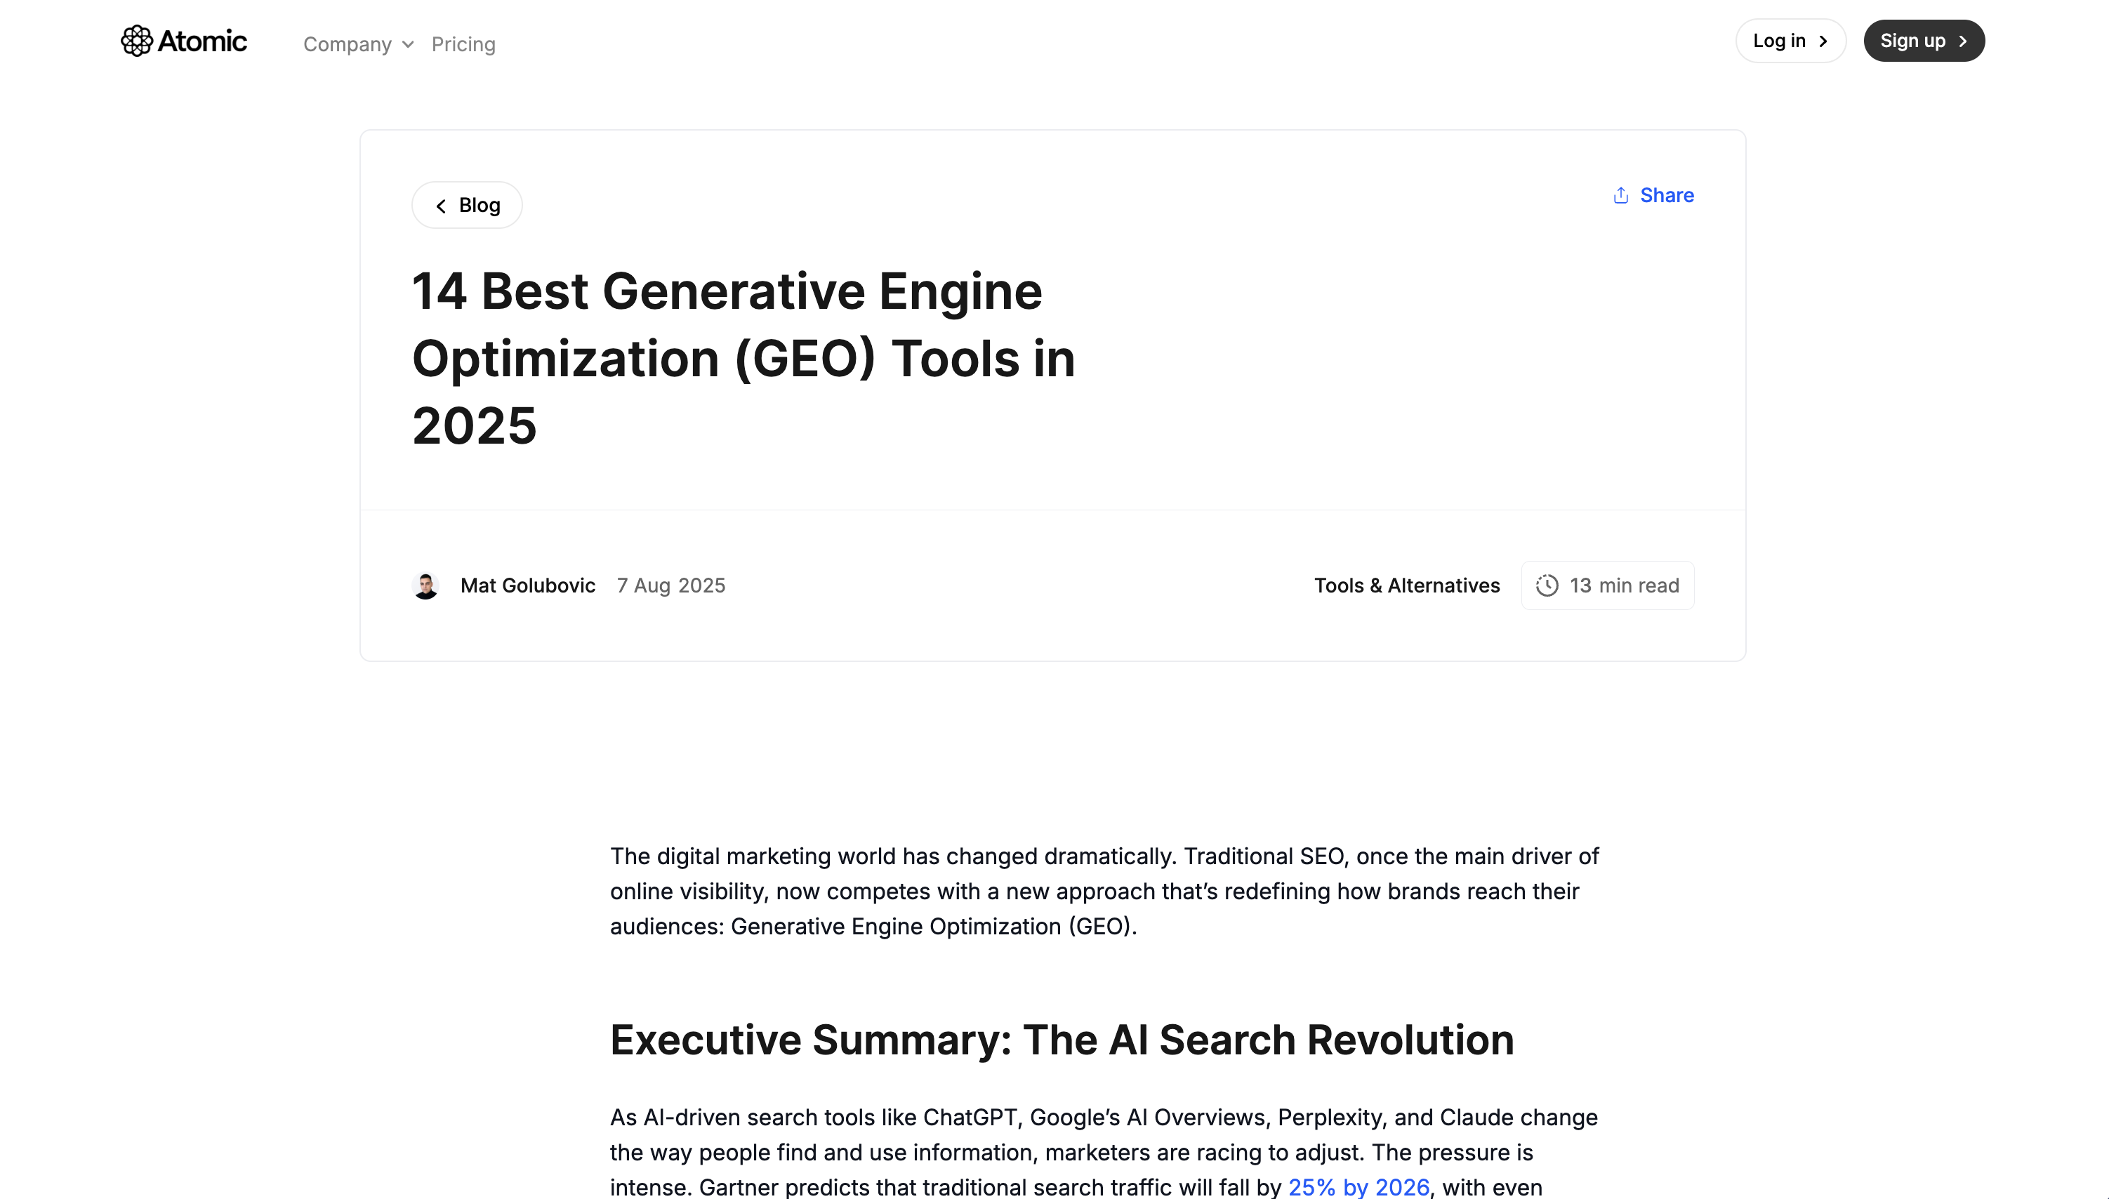Click the Sign up chevron arrow
2109x1199 pixels.
click(x=1963, y=41)
